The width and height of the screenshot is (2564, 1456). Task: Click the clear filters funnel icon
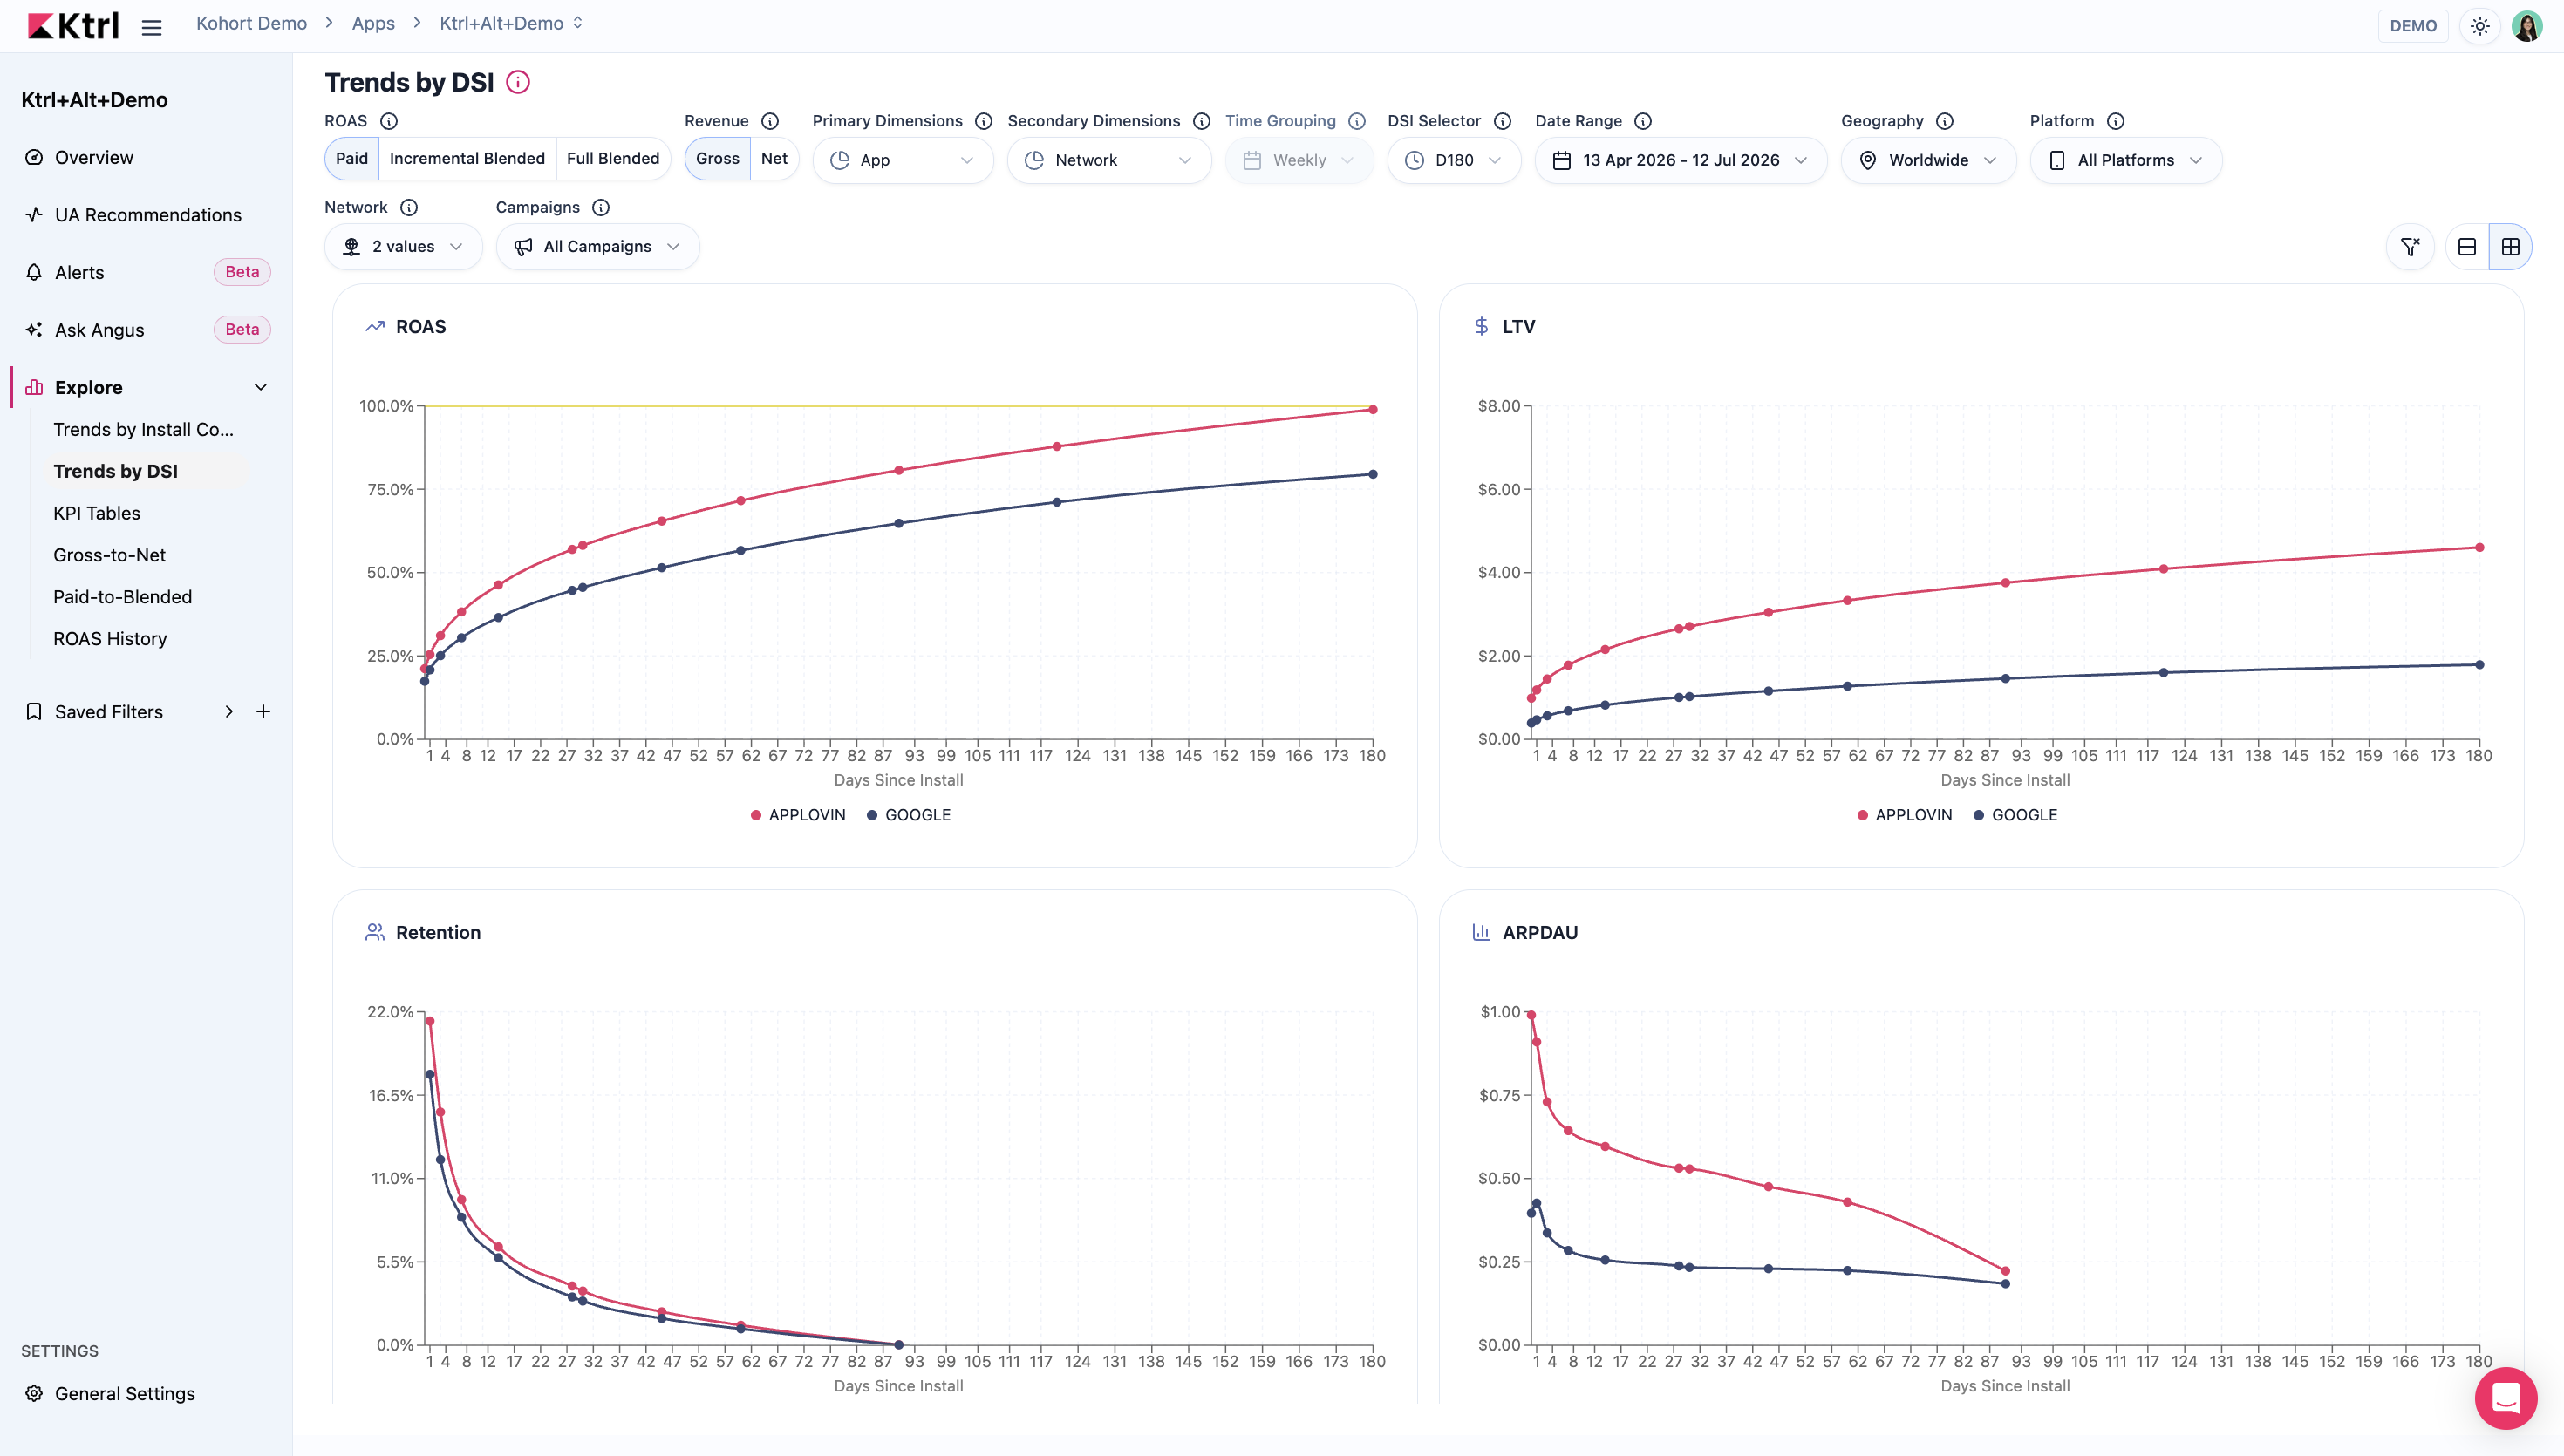2410,247
